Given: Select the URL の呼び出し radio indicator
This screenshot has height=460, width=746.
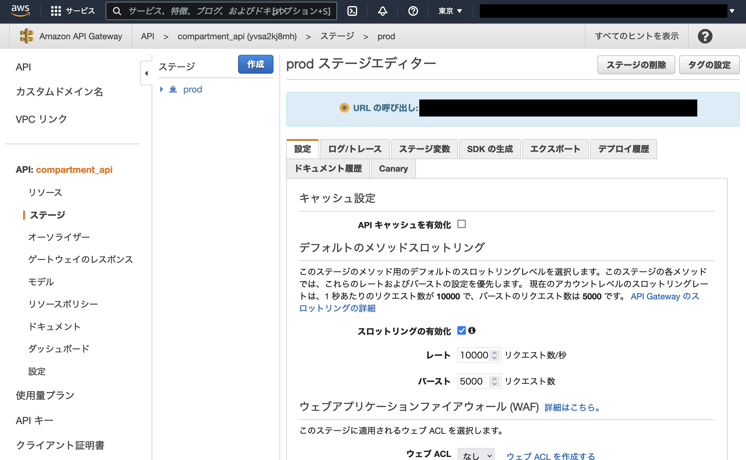Looking at the screenshot, I should click(344, 108).
